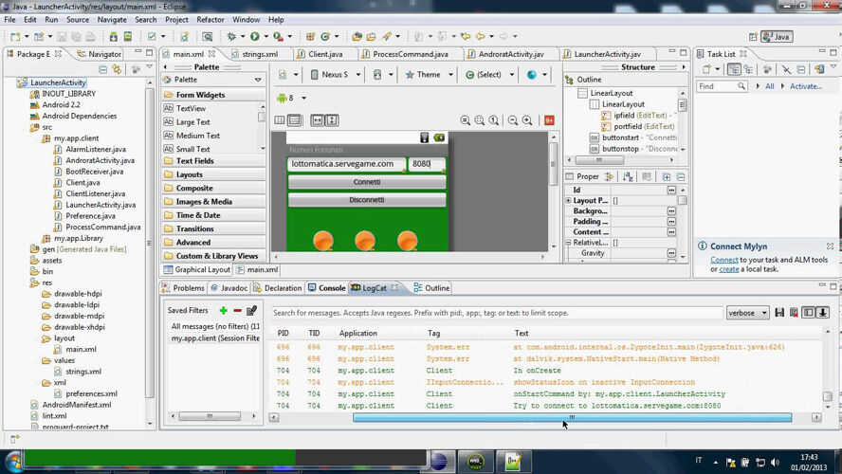Click the Debug bug icon in toolbar
842x474 pixels.
click(230, 36)
